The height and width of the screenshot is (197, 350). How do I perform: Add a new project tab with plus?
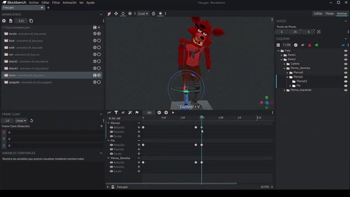pos(48,8)
